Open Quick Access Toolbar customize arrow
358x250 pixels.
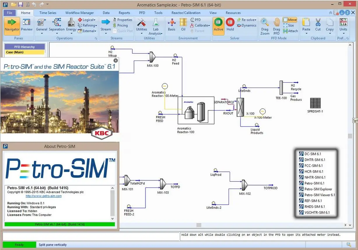(48, 4)
